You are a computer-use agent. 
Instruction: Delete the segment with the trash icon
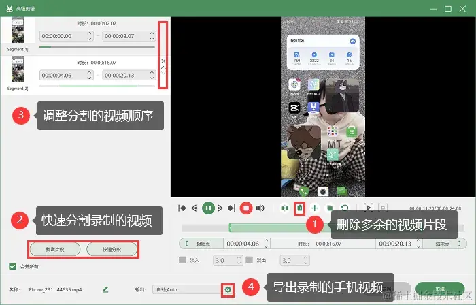click(x=300, y=208)
